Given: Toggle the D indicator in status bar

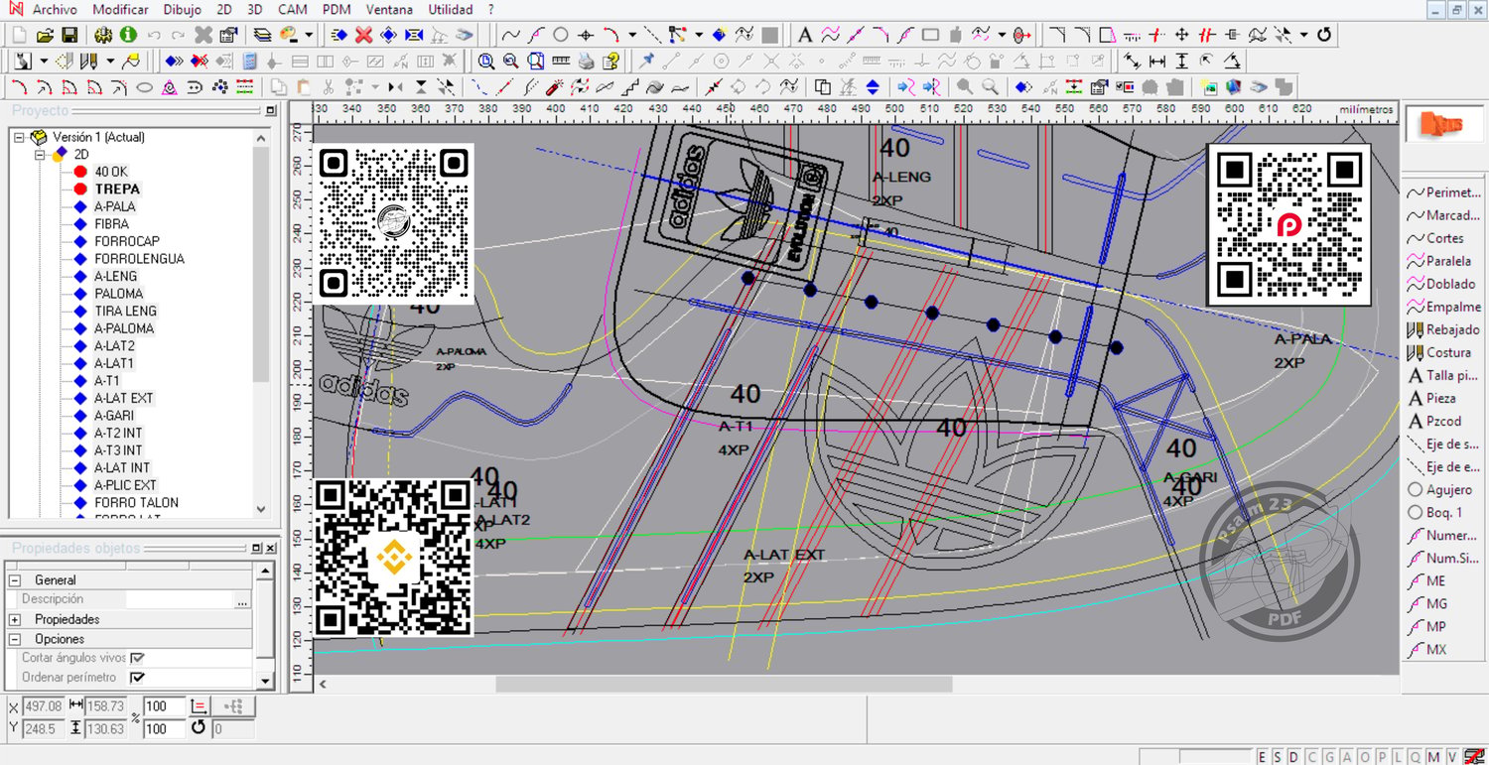Looking at the screenshot, I should point(1293,757).
